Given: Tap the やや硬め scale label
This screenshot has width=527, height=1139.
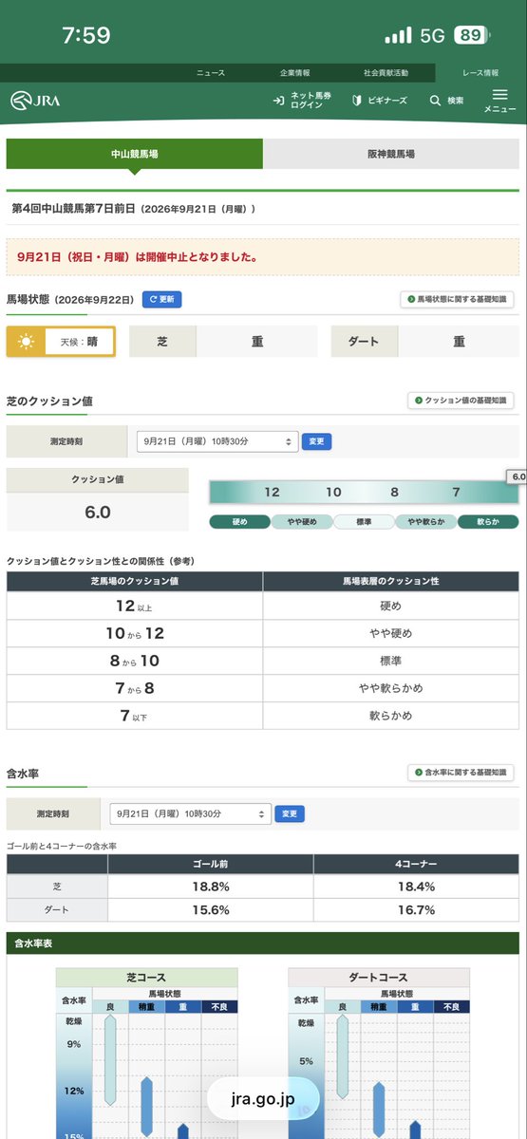Looking at the screenshot, I should click(x=302, y=522).
